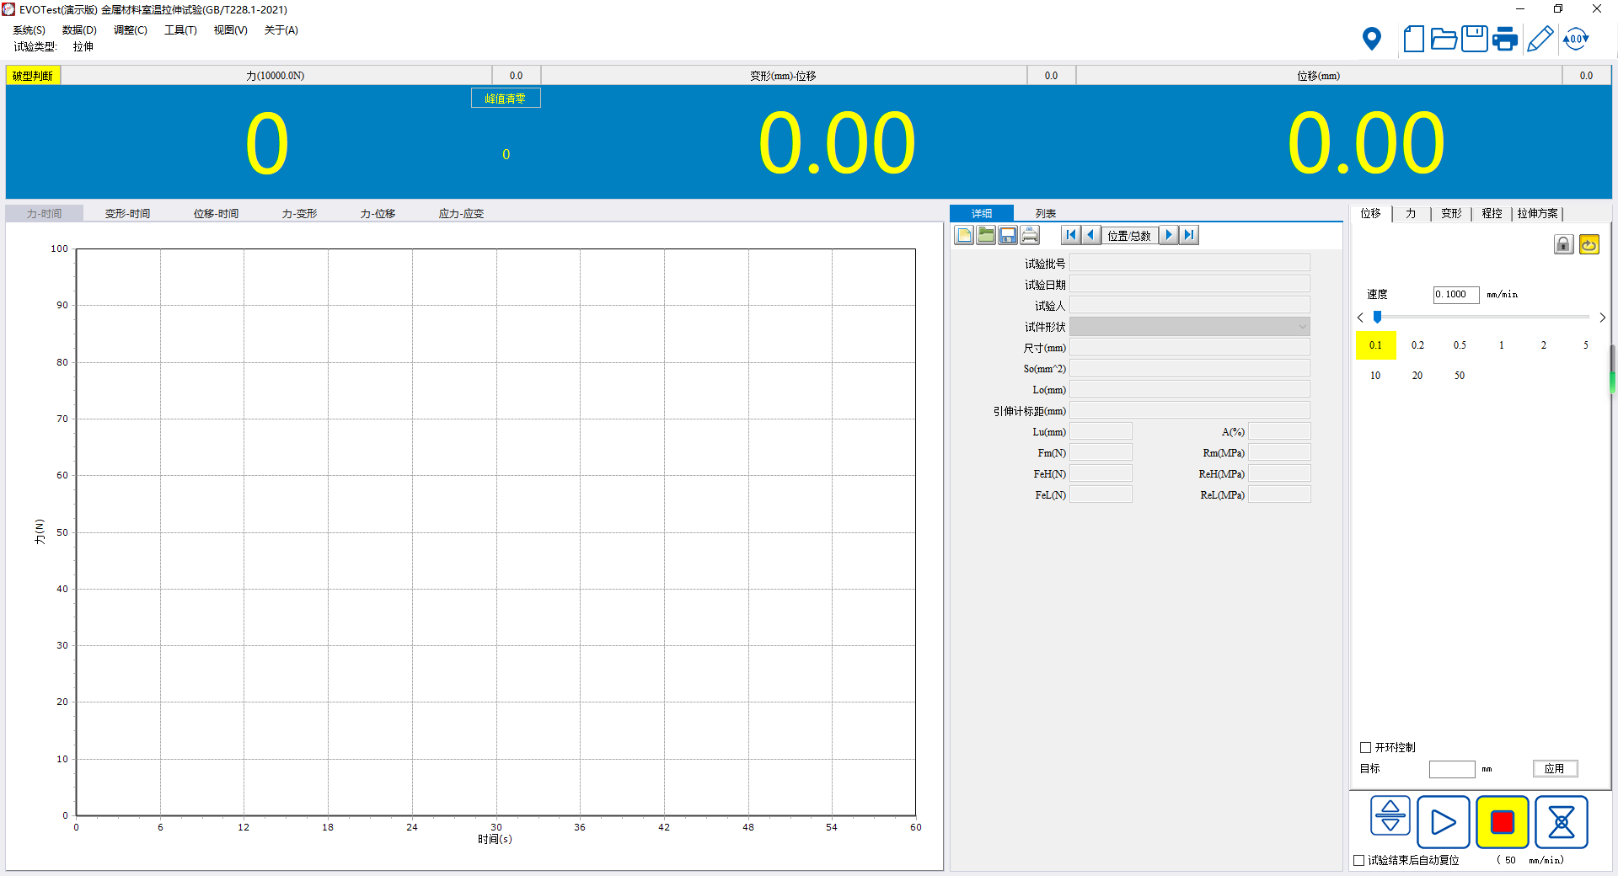Enable the 开环控制 checkbox
The height and width of the screenshot is (876, 1618).
click(x=1366, y=747)
